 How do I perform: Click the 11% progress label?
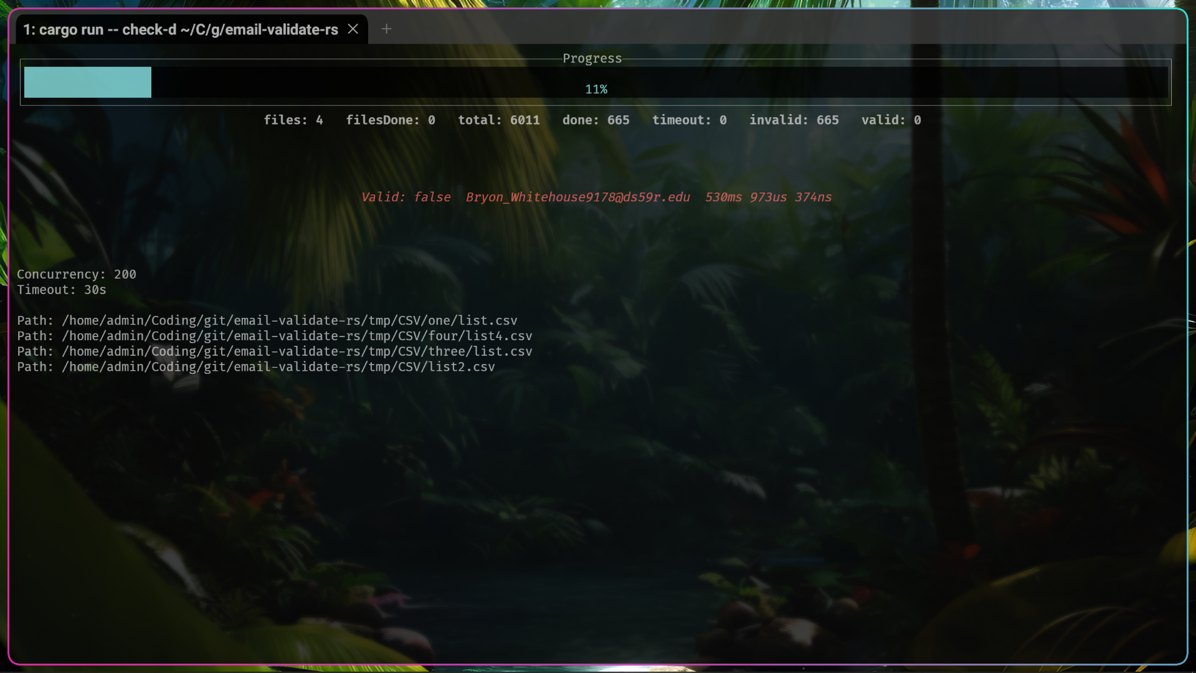pos(596,89)
